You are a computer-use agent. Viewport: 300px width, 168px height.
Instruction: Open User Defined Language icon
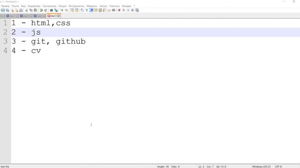(x=96, y=10)
